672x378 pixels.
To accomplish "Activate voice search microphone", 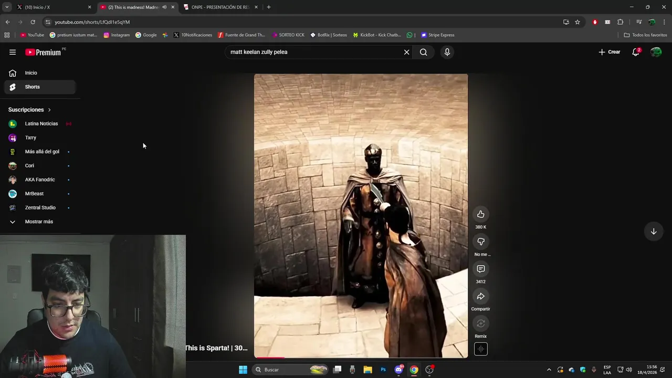I will coord(447,52).
